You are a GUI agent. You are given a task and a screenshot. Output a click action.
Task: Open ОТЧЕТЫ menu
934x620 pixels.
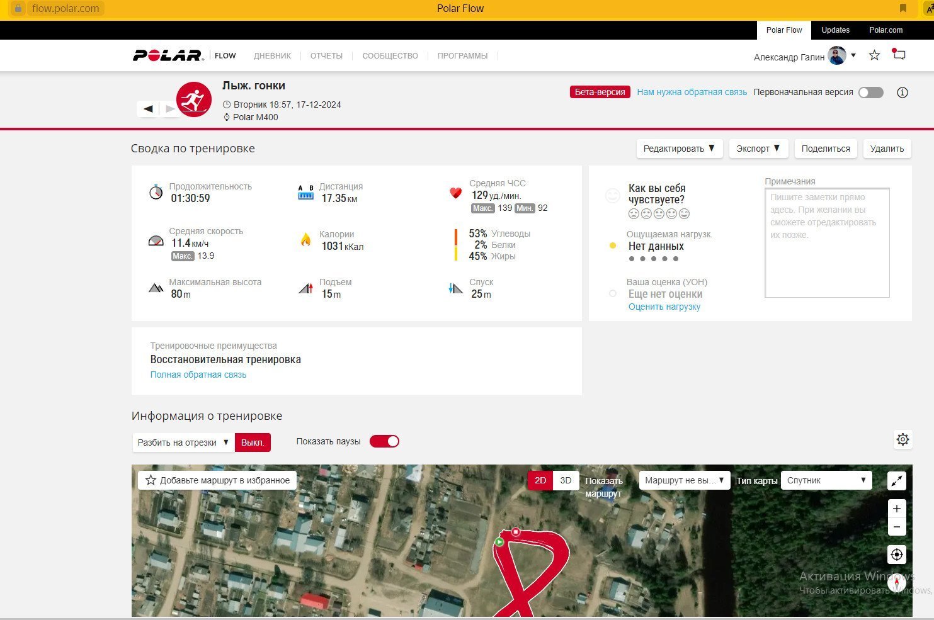(x=326, y=56)
